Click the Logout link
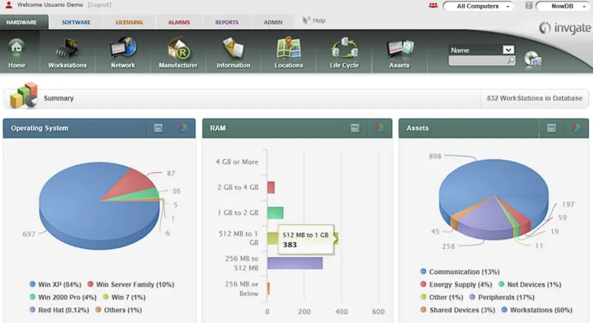The height and width of the screenshot is (323, 593). pyautogui.click(x=99, y=5)
